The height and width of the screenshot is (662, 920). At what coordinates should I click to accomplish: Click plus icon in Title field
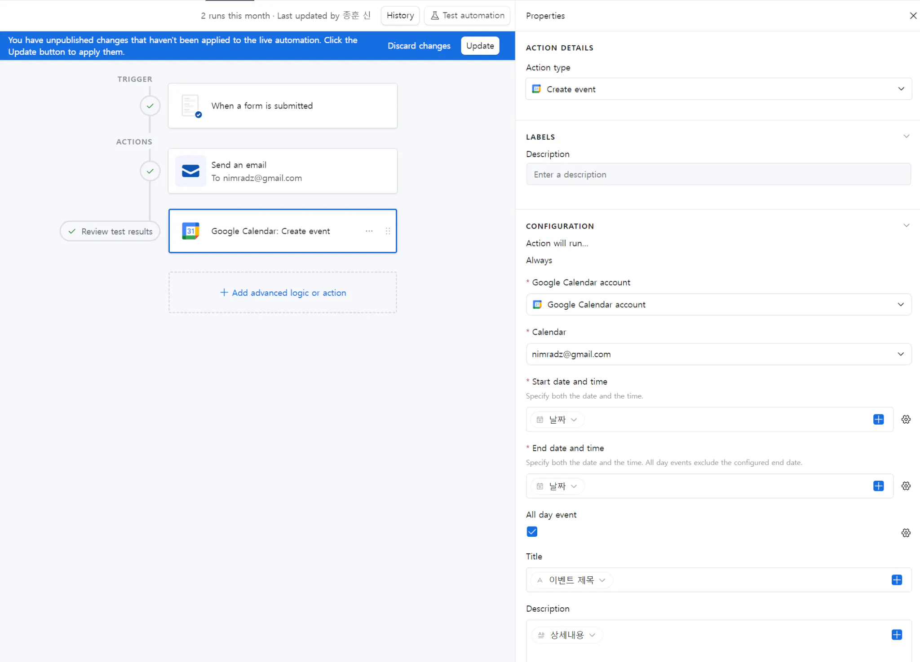(x=896, y=580)
